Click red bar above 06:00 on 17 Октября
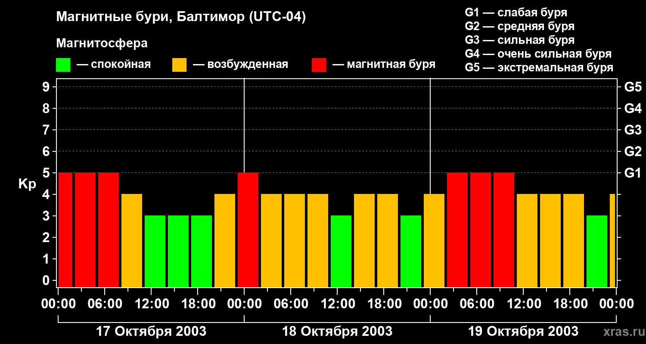 pyautogui.click(x=109, y=230)
